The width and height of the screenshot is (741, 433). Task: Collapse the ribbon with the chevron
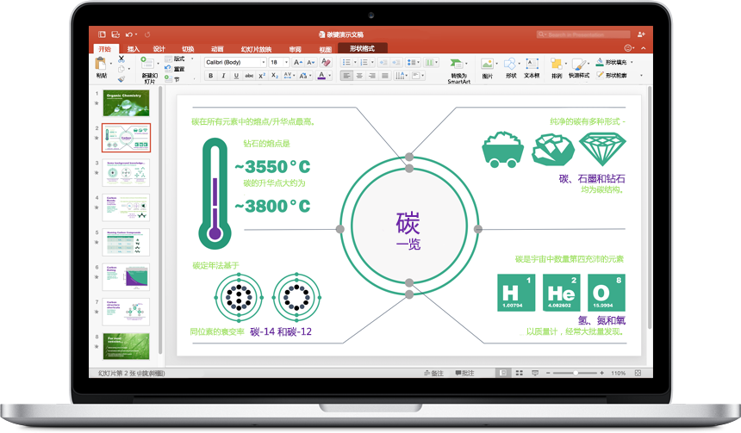click(643, 48)
